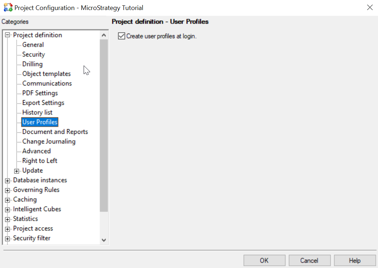Expand the Security filter category
The height and width of the screenshot is (268, 378).
point(8,238)
